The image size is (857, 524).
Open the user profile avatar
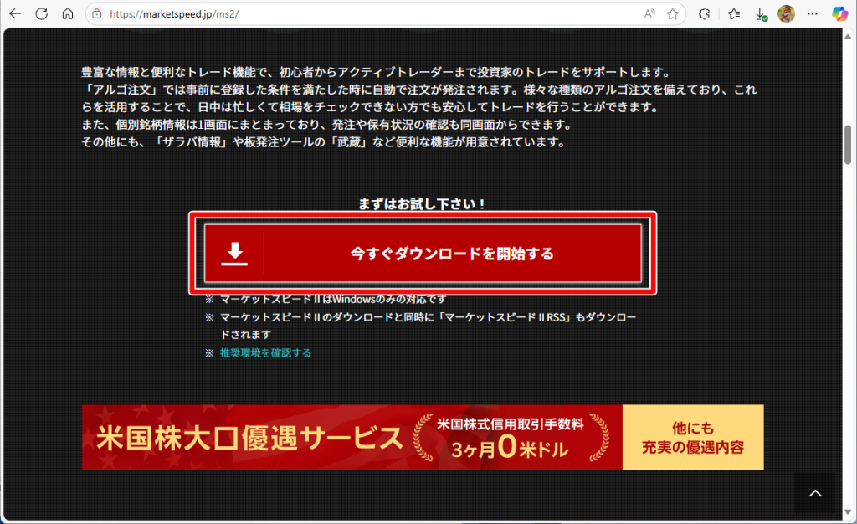(786, 14)
